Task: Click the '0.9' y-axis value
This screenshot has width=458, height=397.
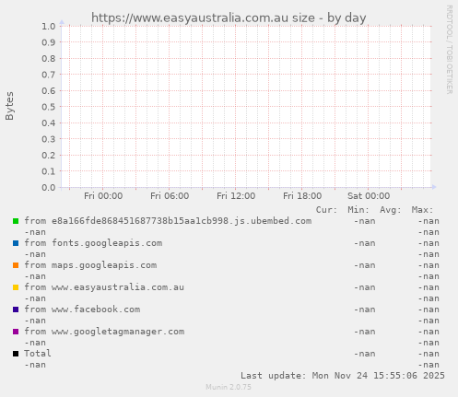Action: 49,42
